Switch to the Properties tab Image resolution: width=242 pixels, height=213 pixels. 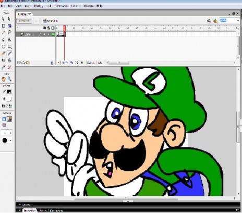point(29,210)
